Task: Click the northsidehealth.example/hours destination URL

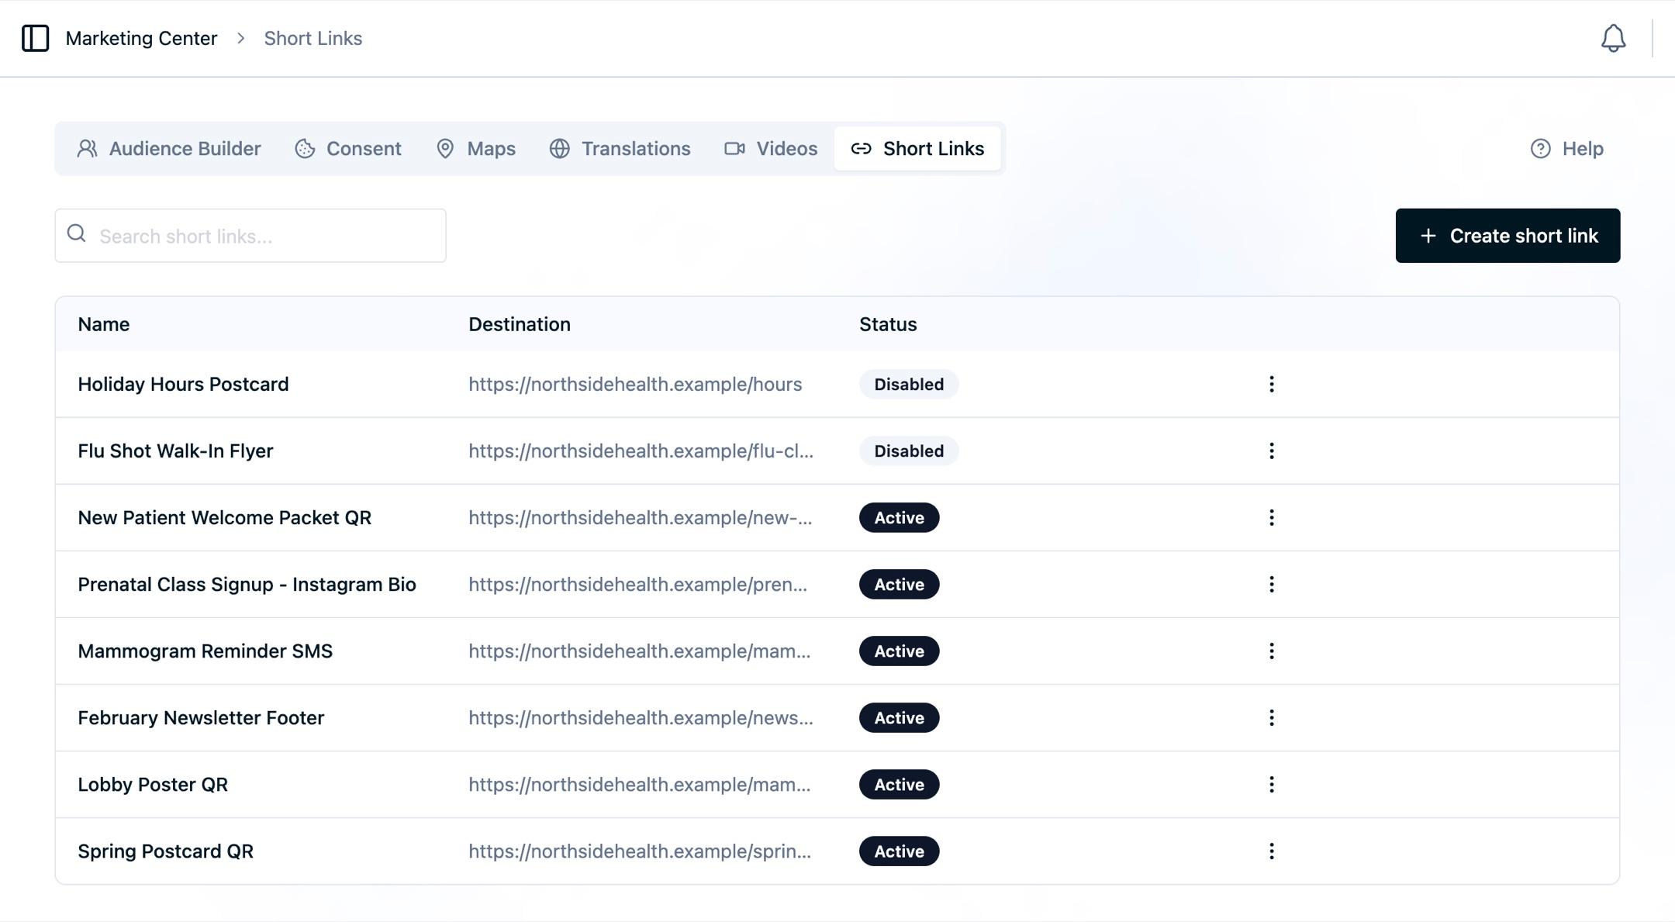Action: [635, 385]
